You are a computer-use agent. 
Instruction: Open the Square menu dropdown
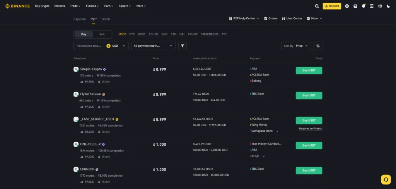[125, 6]
